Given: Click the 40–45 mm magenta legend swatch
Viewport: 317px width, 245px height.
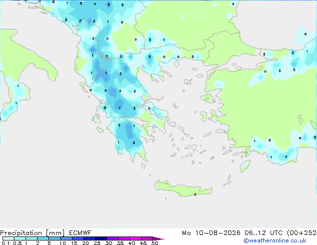Looking at the screenshot, I should [x=135, y=238].
